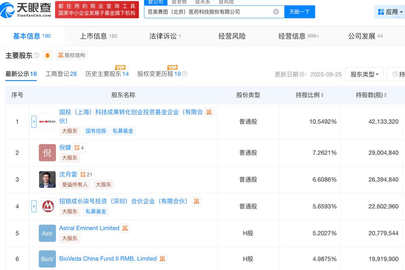Clear the search box with X icon

(x=276, y=12)
